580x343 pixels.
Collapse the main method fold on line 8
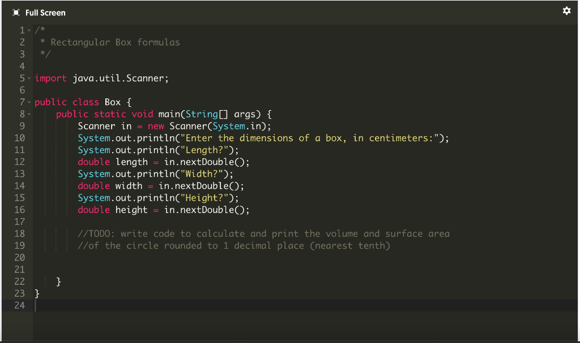(28, 114)
